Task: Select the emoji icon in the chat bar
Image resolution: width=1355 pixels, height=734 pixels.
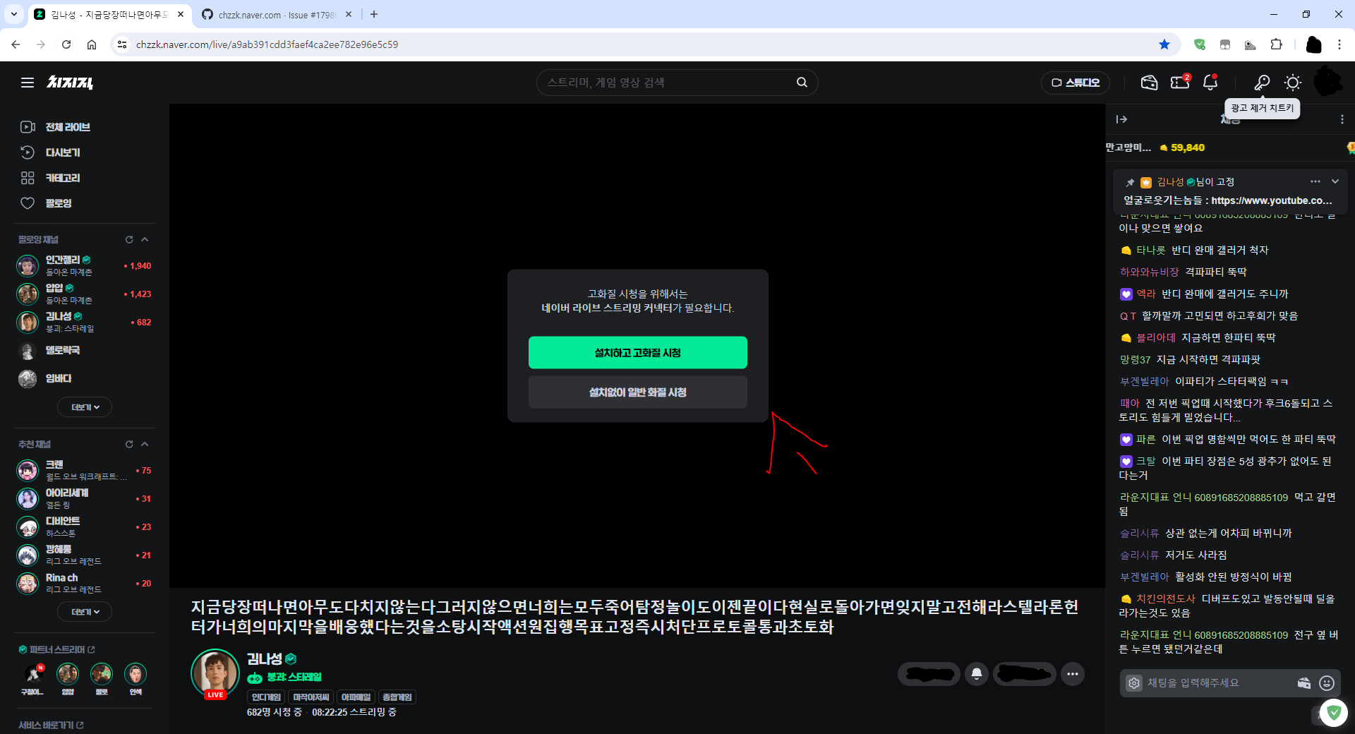Action: click(1327, 682)
